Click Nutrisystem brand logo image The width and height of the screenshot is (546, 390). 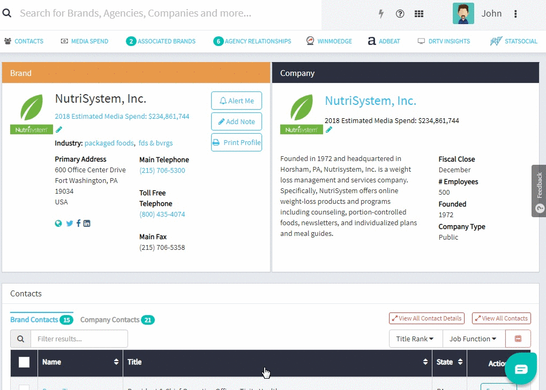[x=32, y=114]
